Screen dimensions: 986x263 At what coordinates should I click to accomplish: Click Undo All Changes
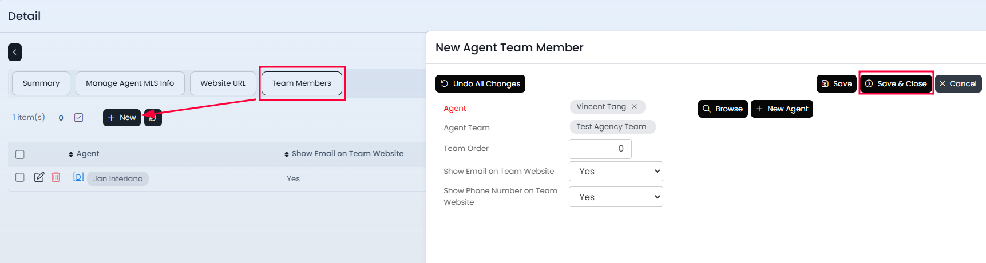480,84
